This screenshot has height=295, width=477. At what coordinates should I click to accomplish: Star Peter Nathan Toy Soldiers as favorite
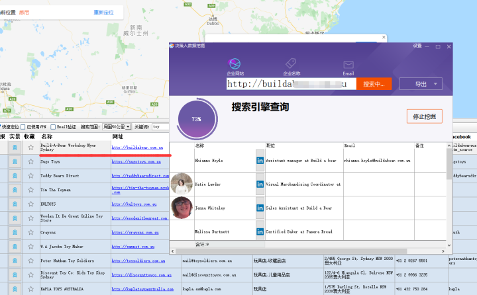click(30, 261)
